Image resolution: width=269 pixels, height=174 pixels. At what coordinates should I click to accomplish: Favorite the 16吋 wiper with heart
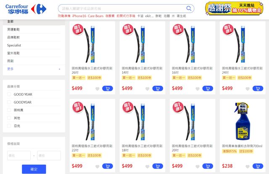pos(198,89)
